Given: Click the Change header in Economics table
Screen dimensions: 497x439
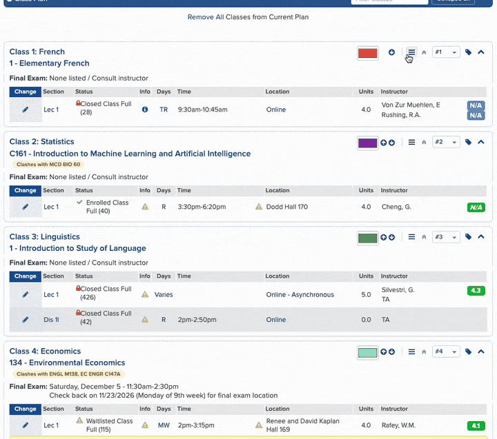Looking at the screenshot, I should 26,409.
